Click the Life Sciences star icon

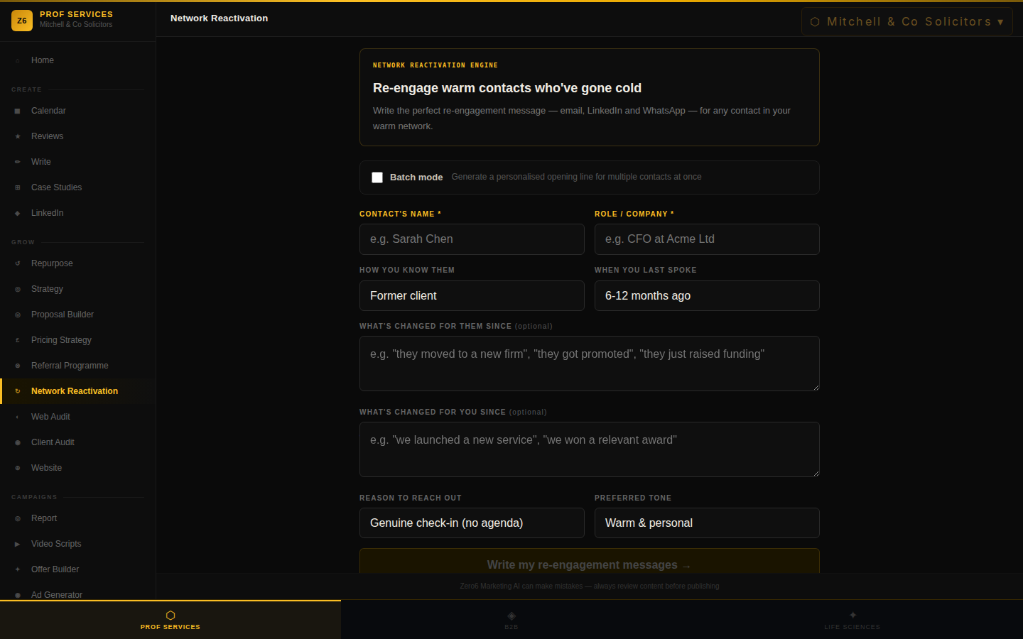tap(852, 616)
